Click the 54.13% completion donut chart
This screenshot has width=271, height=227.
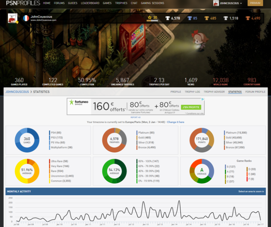click(115, 171)
